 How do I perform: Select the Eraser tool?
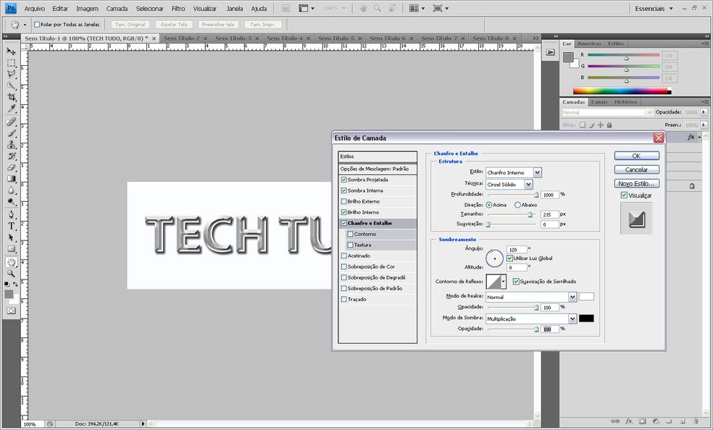(x=11, y=167)
